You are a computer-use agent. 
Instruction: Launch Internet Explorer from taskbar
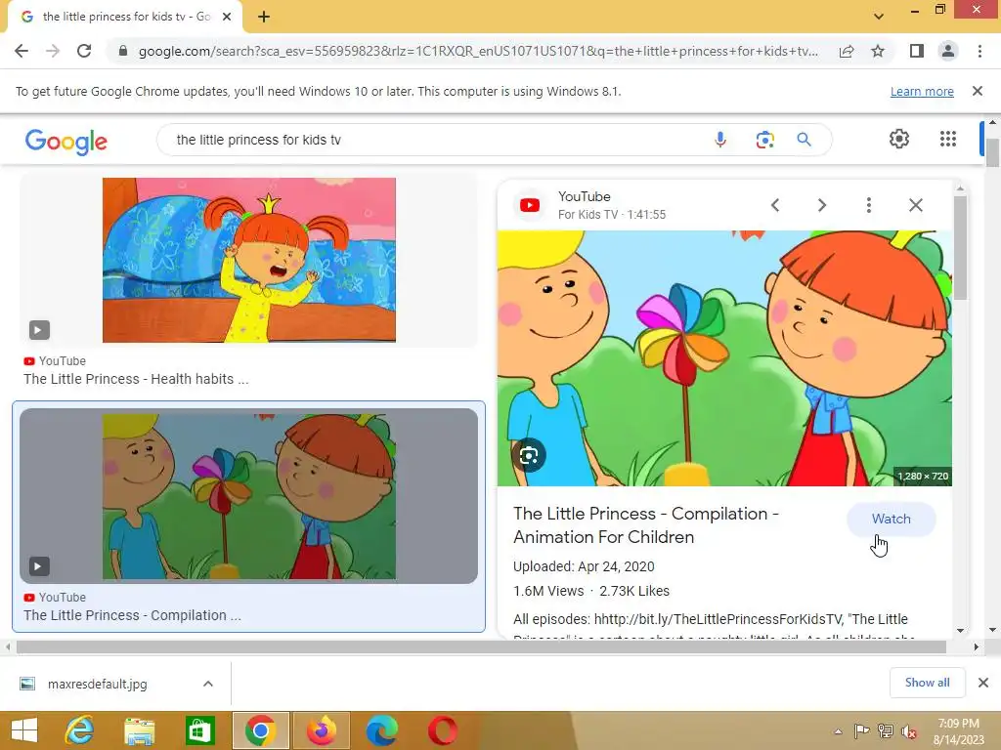(x=79, y=730)
